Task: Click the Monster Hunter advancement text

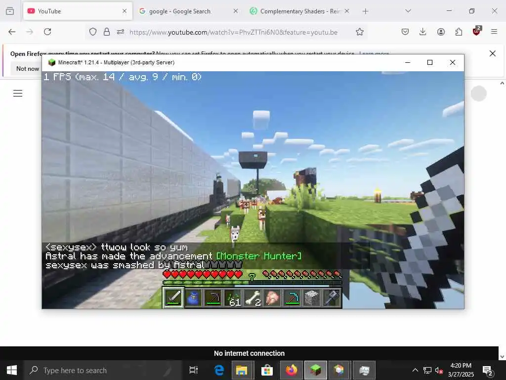Action: coord(259,256)
